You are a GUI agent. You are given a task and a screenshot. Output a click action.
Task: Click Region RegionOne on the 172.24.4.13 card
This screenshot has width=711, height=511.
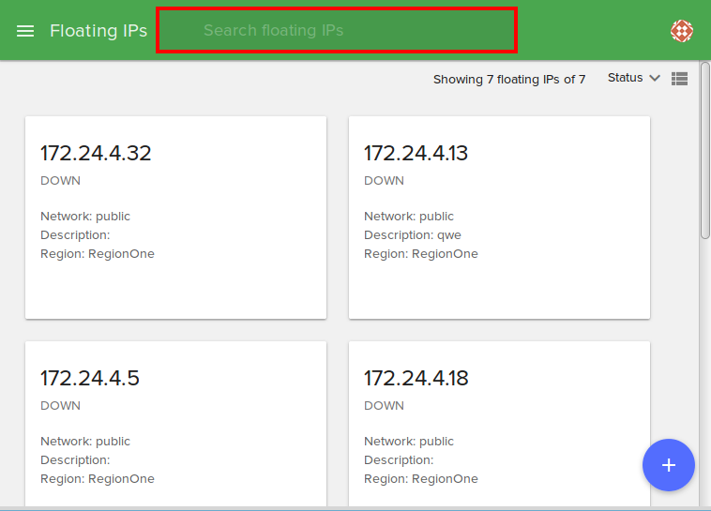421,254
